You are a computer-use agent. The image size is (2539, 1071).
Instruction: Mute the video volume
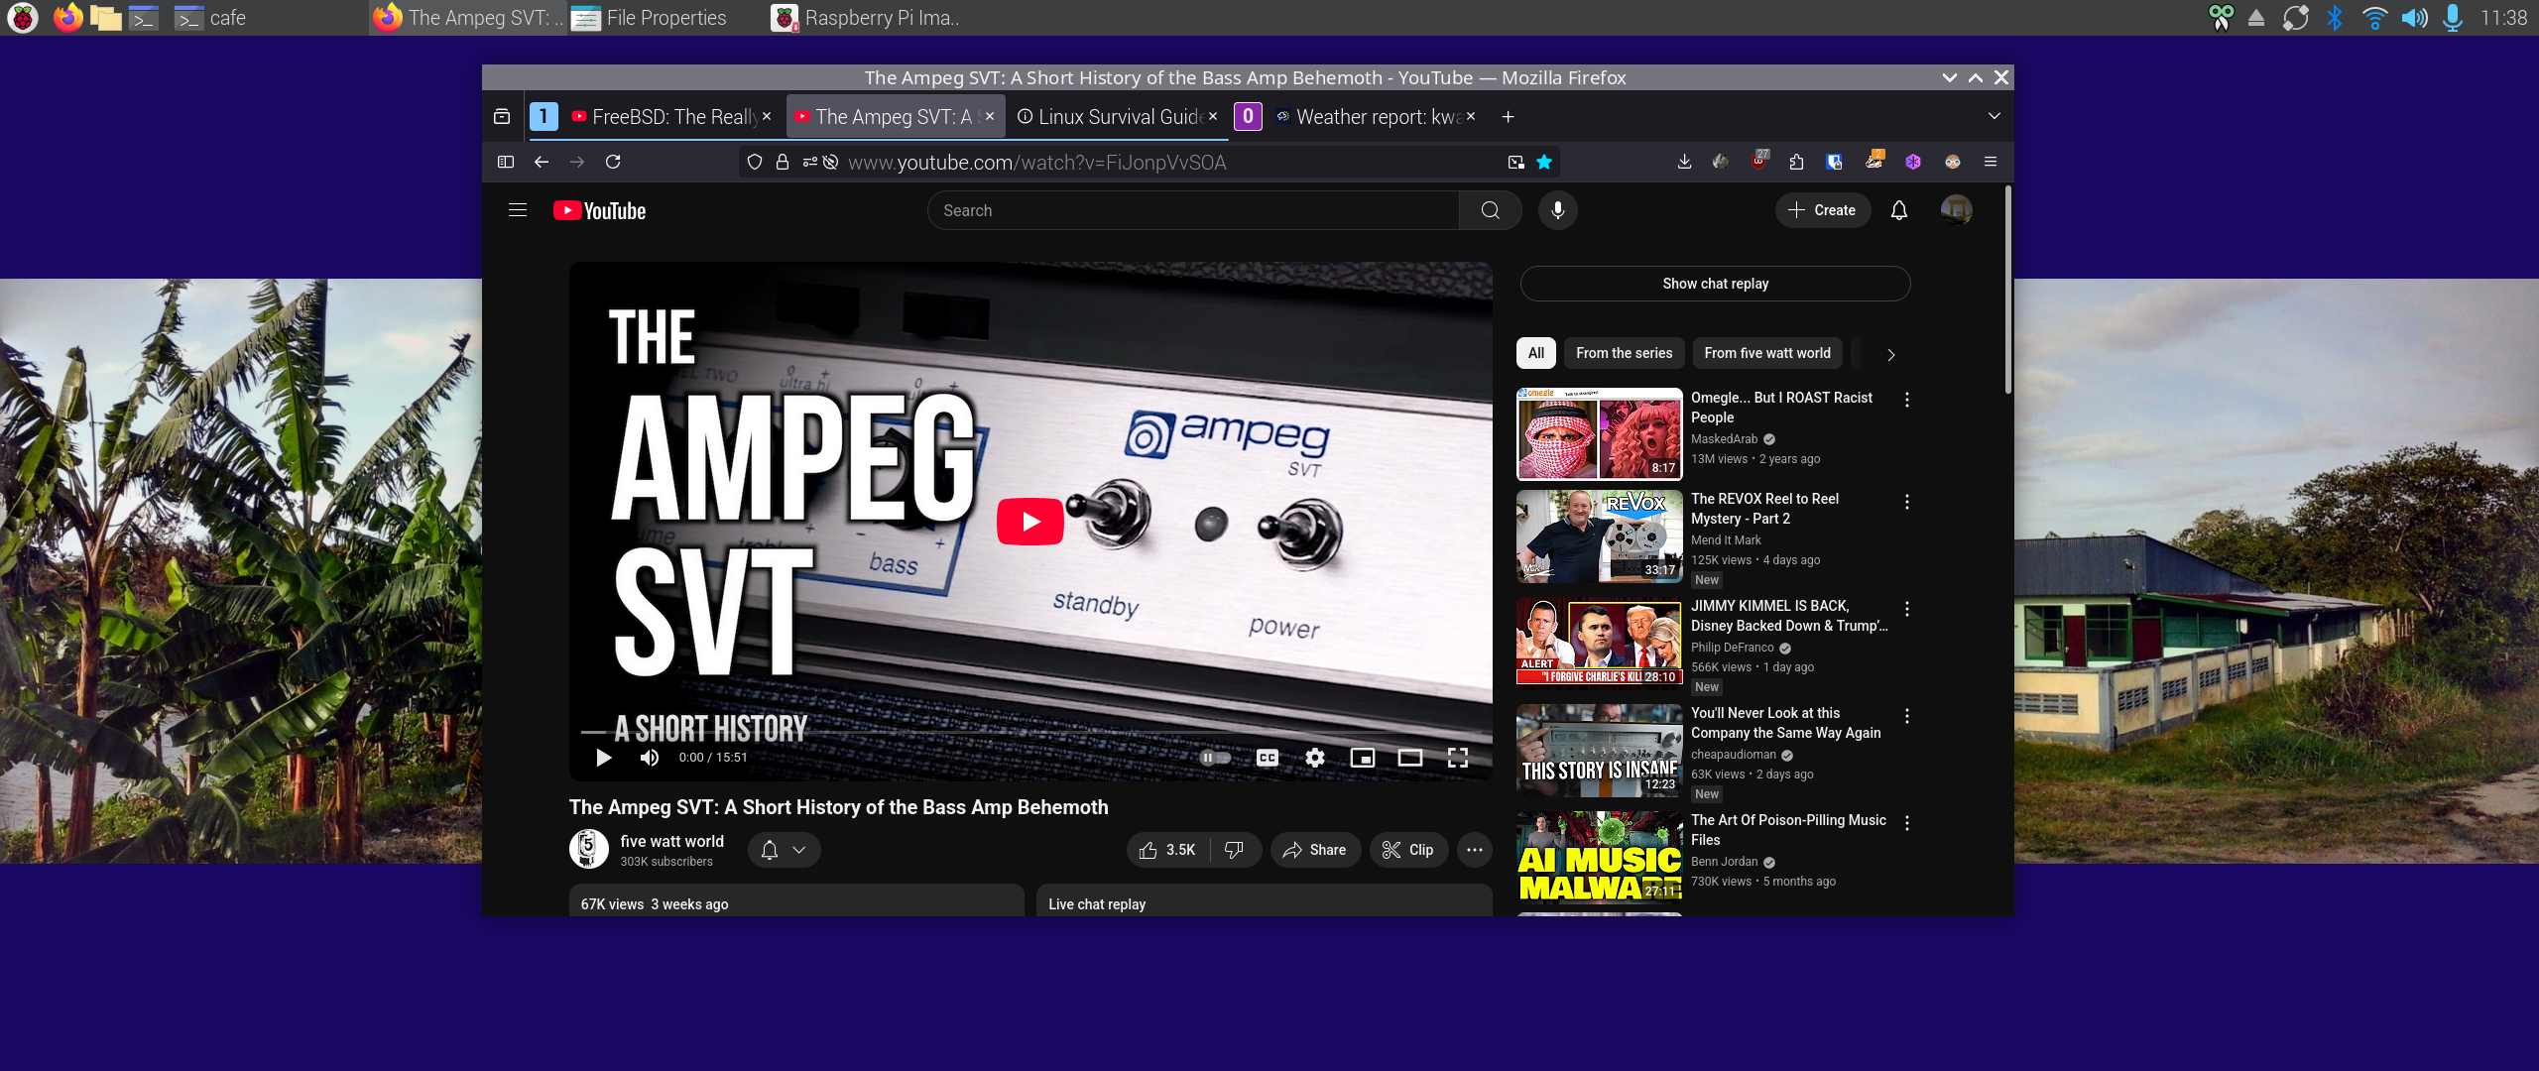point(650,758)
